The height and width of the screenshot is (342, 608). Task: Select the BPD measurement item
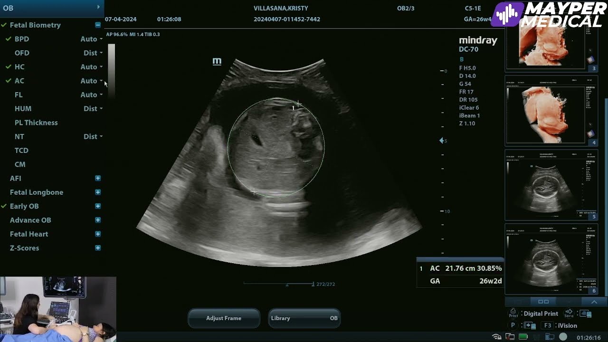pos(22,39)
